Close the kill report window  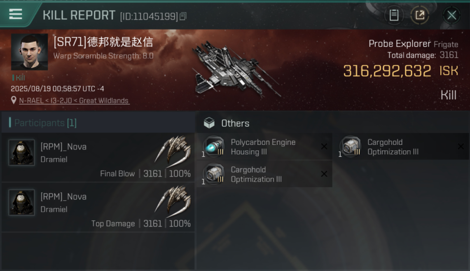[452, 15]
